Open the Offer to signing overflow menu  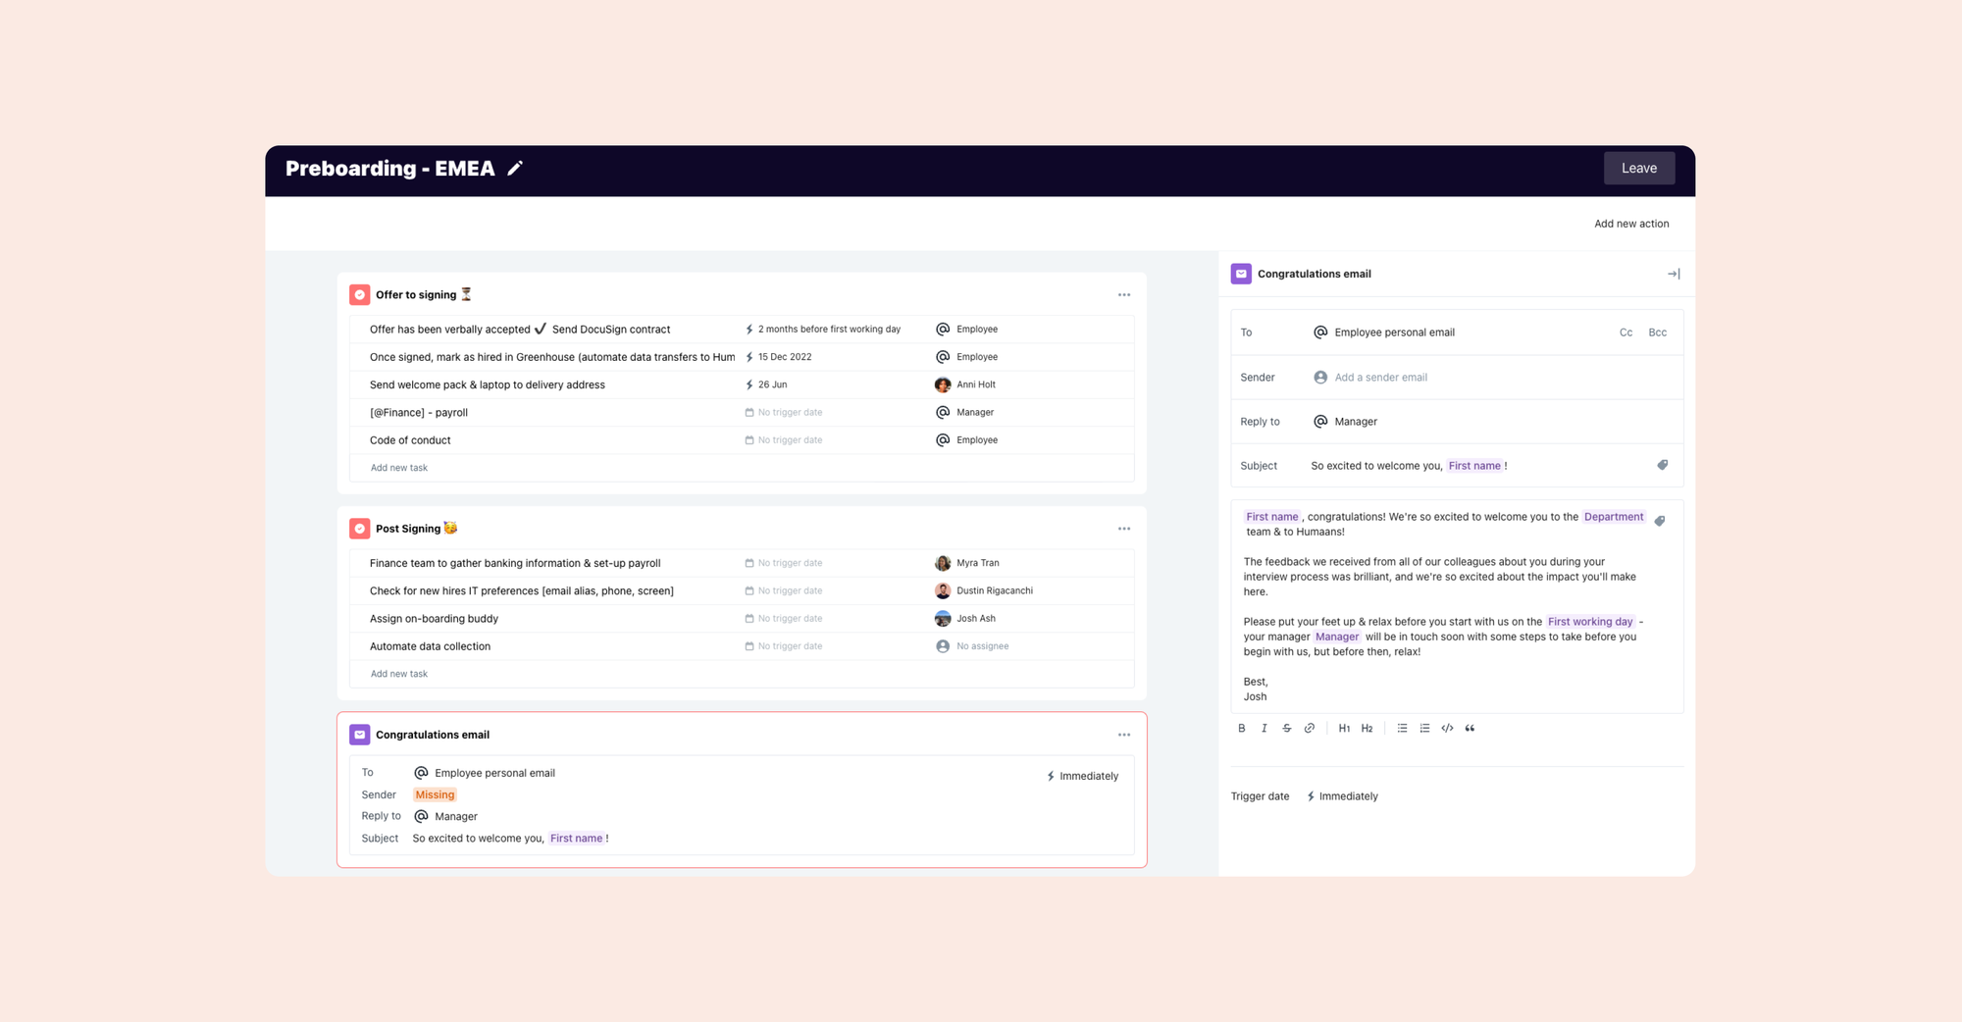point(1124,294)
